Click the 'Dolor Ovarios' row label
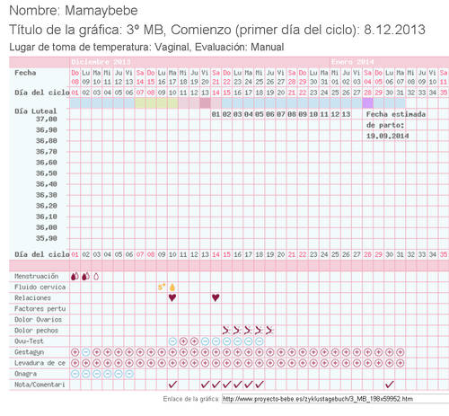This screenshot has height=416, width=449. [x=38, y=320]
